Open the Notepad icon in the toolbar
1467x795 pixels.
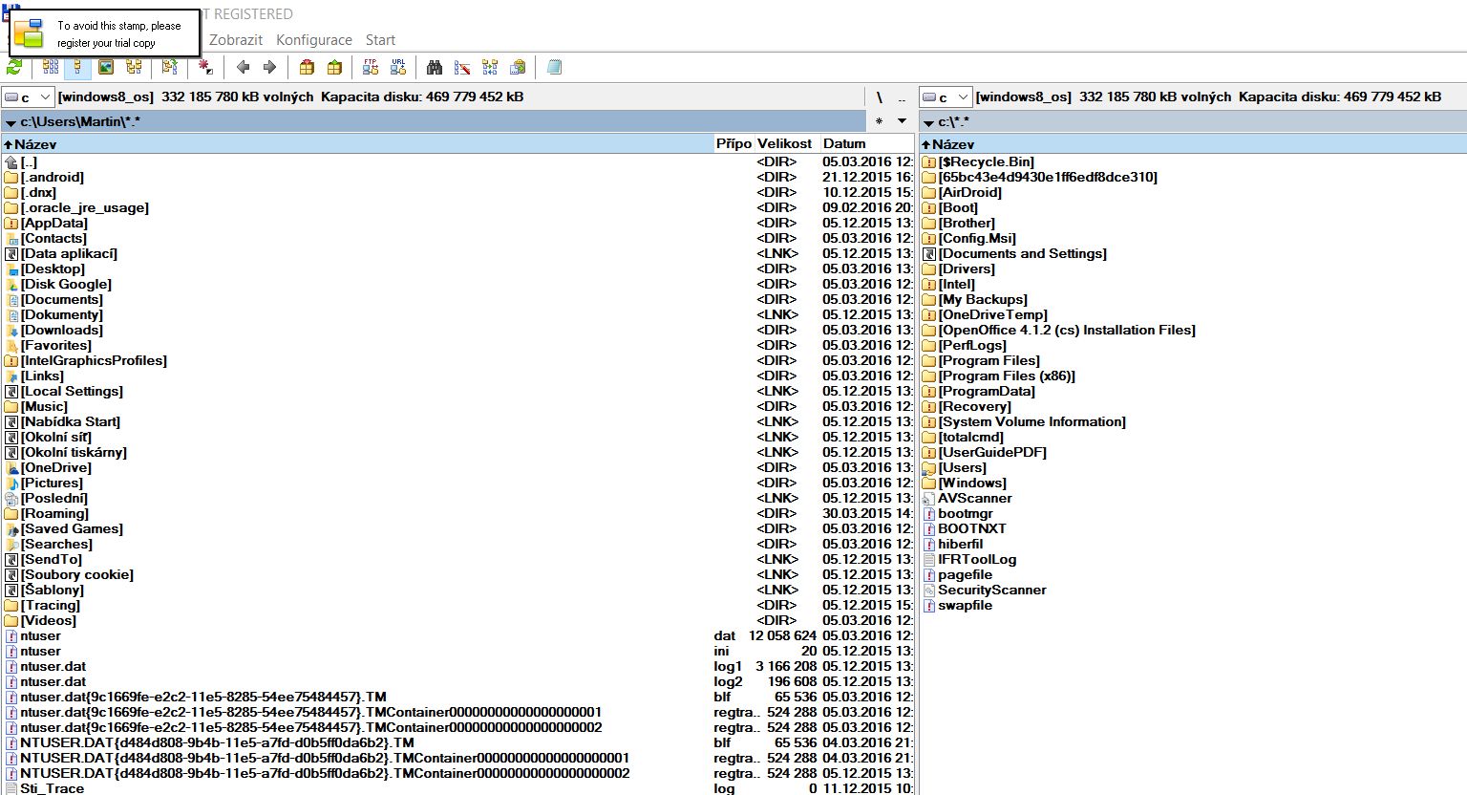tap(554, 67)
